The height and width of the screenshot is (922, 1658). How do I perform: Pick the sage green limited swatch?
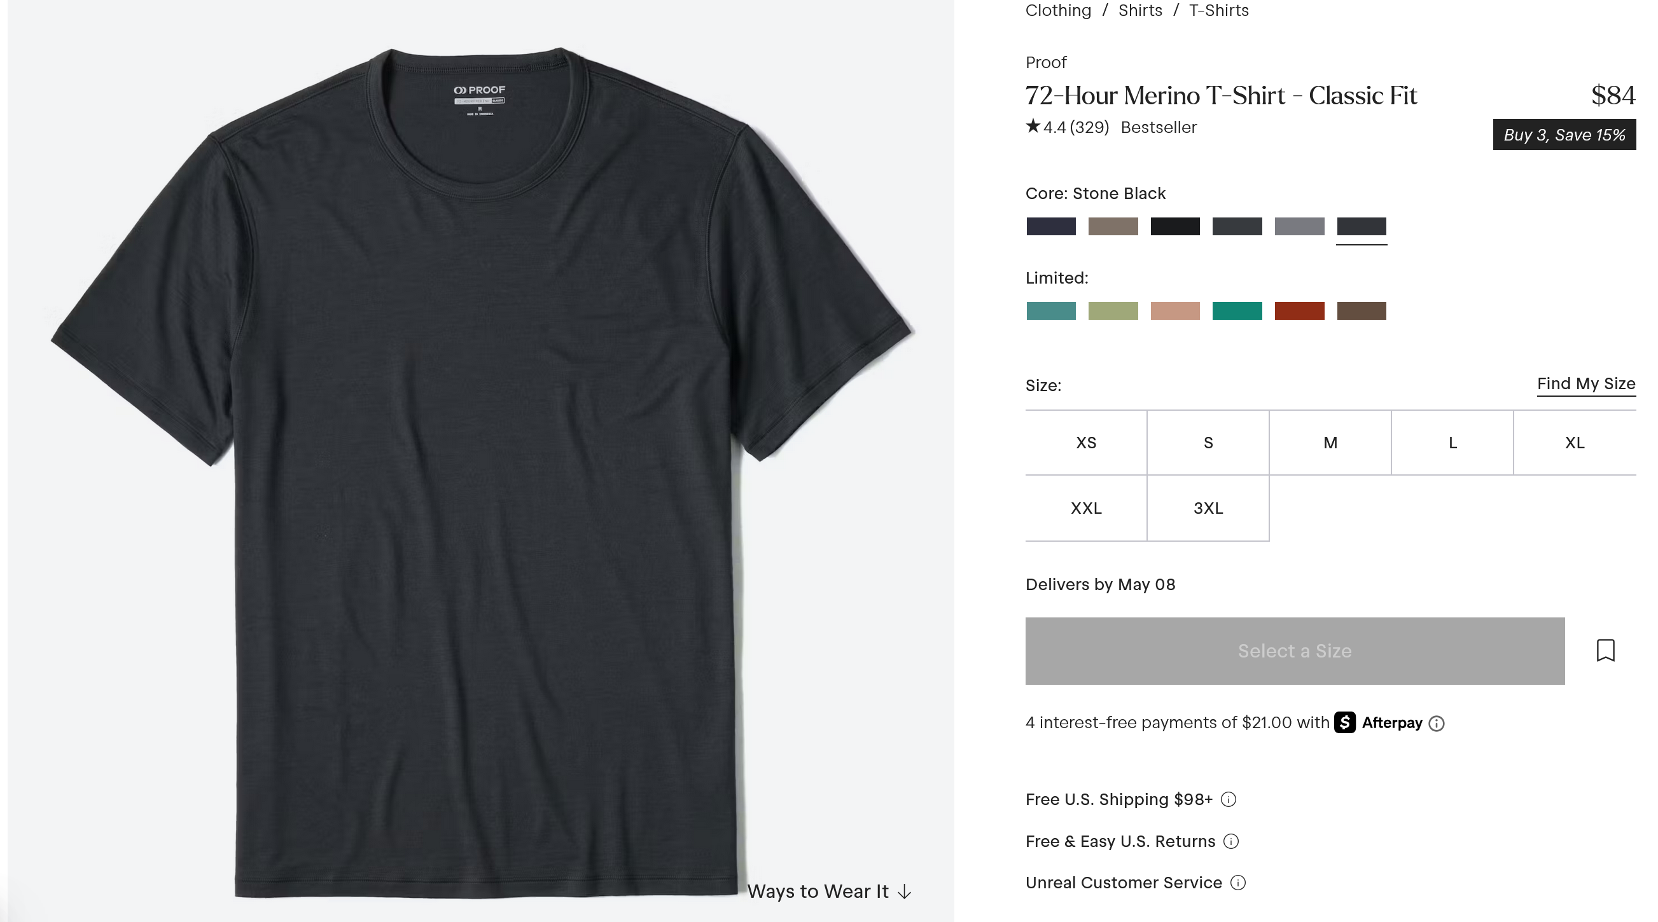pos(1113,311)
